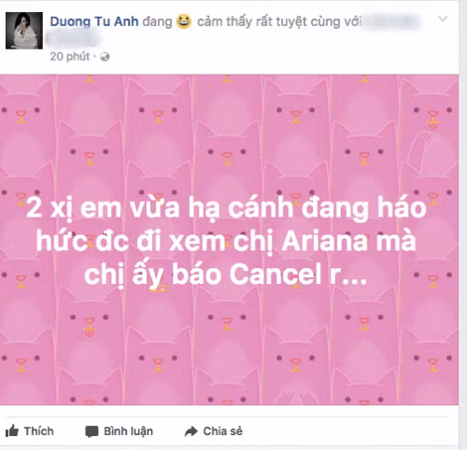The image size is (467, 450).
Task: Click the Thích label to like the post
Action: pos(39,431)
